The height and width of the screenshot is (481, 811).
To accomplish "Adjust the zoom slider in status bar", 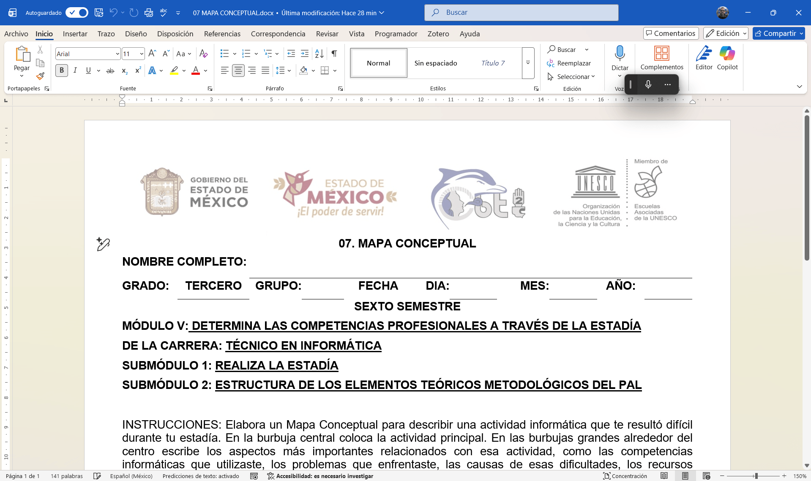I will (x=756, y=476).
